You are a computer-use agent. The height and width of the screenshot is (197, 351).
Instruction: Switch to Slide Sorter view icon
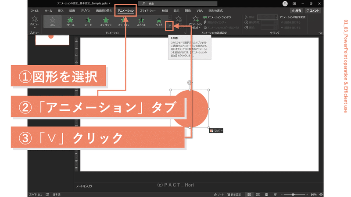coord(258,194)
